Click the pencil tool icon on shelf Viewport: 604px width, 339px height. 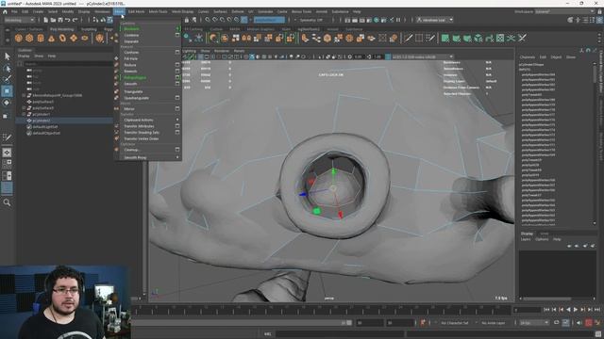click(x=408, y=38)
